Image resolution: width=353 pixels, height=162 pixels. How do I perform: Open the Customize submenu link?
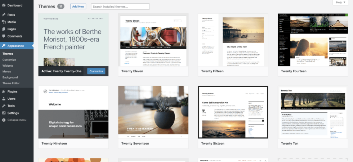point(9,60)
